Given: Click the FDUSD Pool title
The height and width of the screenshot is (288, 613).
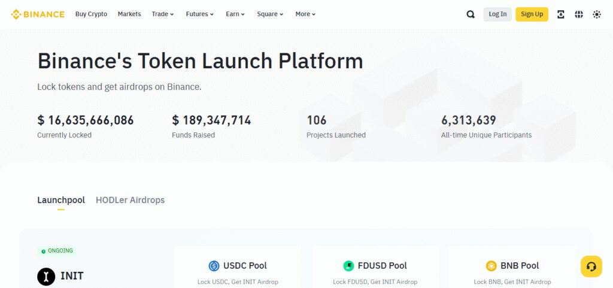Looking at the screenshot, I should (x=383, y=266).
